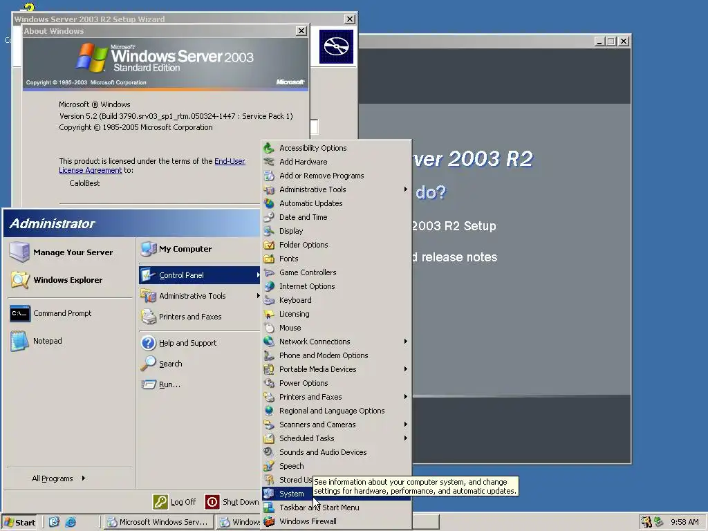Image resolution: width=708 pixels, height=531 pixels.
Task: Open Taskbar and Start Menu entry
Action: point(337,507)
